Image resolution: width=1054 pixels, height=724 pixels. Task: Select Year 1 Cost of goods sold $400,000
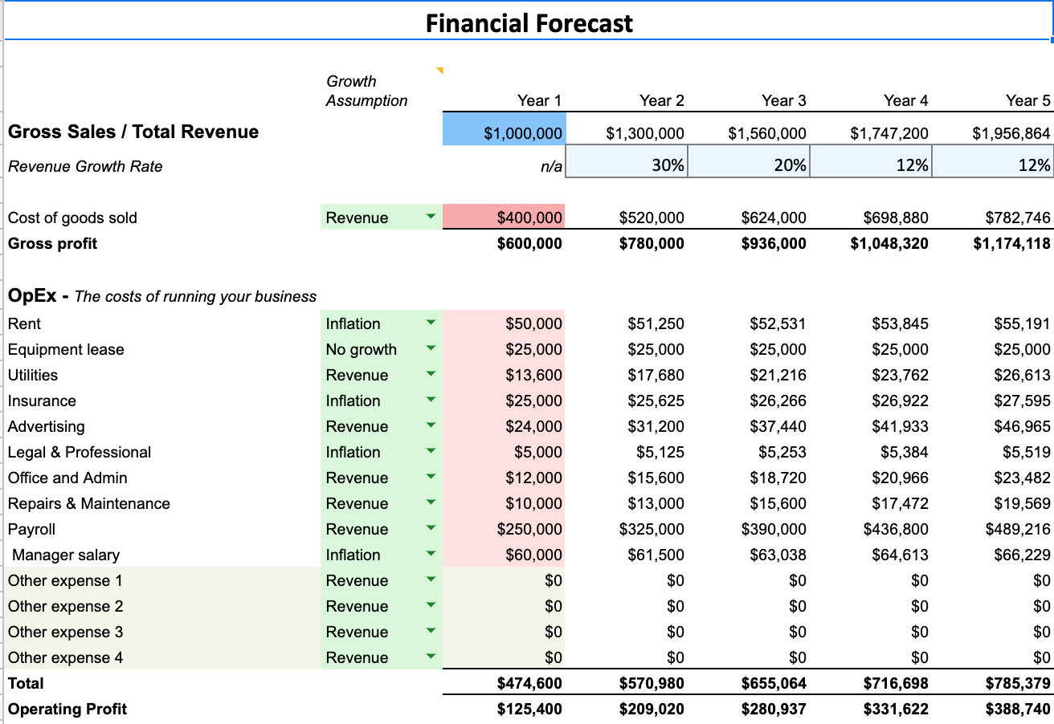click(504, 217)
